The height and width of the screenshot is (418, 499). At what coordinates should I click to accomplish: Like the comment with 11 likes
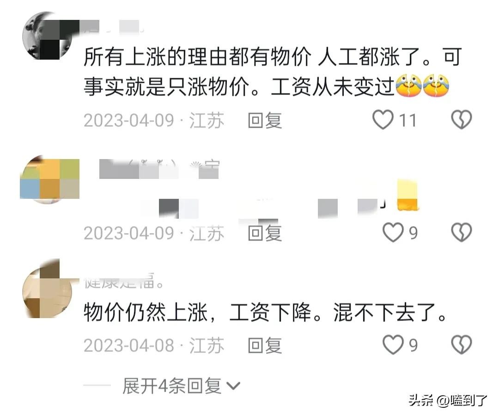pyautogui.click(x=383, y=120)
